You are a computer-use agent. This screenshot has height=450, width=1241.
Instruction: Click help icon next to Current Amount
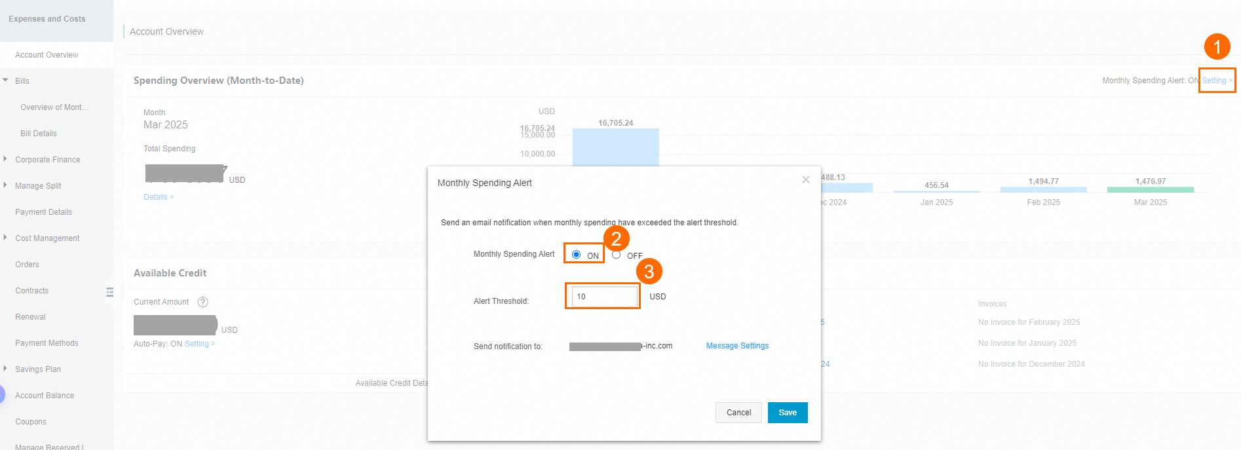point(203,302)
